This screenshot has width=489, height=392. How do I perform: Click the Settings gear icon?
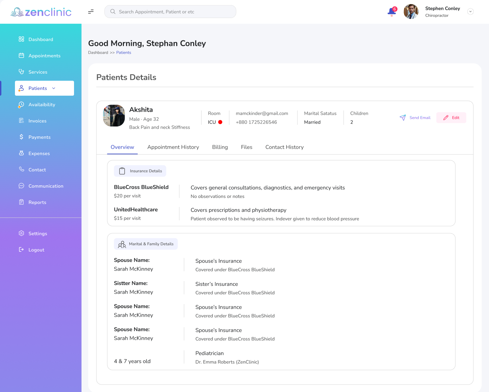21,233
